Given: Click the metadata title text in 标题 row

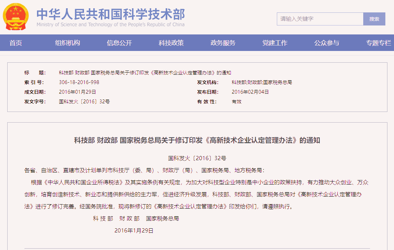Looking at the screenshot, I should (145, 73).
